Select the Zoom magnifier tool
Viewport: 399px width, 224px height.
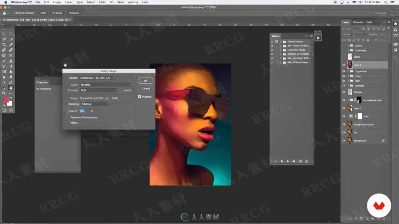(x=4, y=93)
